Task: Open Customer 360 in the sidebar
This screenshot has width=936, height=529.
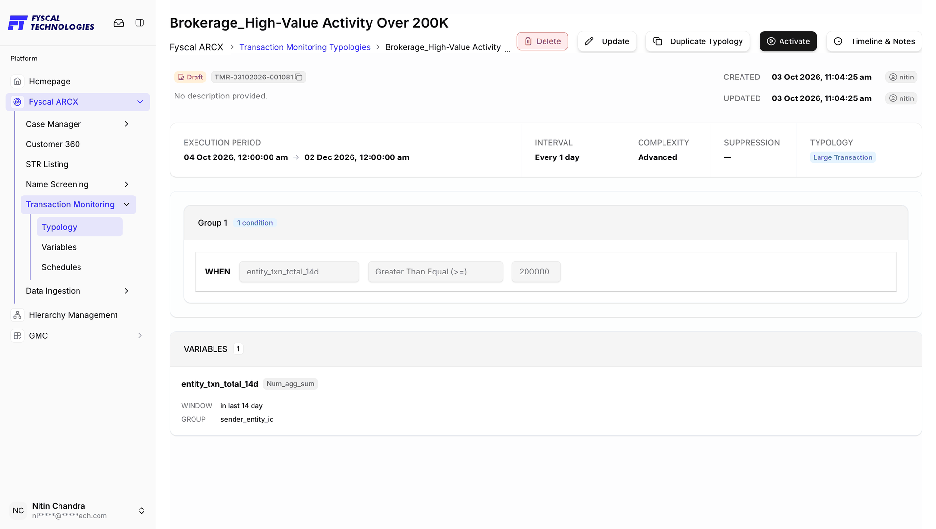Action: click(x=53, y=144)
